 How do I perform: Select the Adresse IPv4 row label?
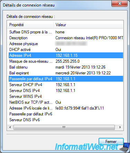20,55
